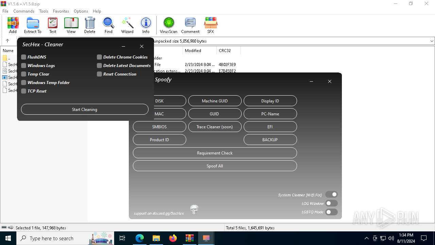Click the Machine GUID spoof button
The height and width of the screenshot is (245, 435).
pyautogui.click(x=215, y=101)
